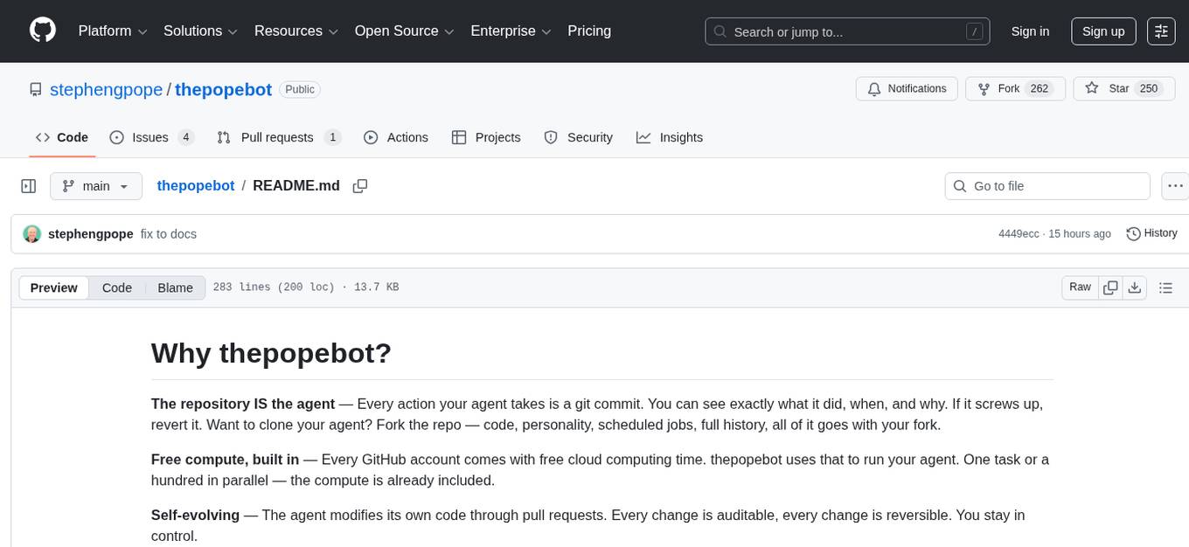Click stephengpope's avatar on the commit row
The image size is (1189, 547).
pos(32,233)
